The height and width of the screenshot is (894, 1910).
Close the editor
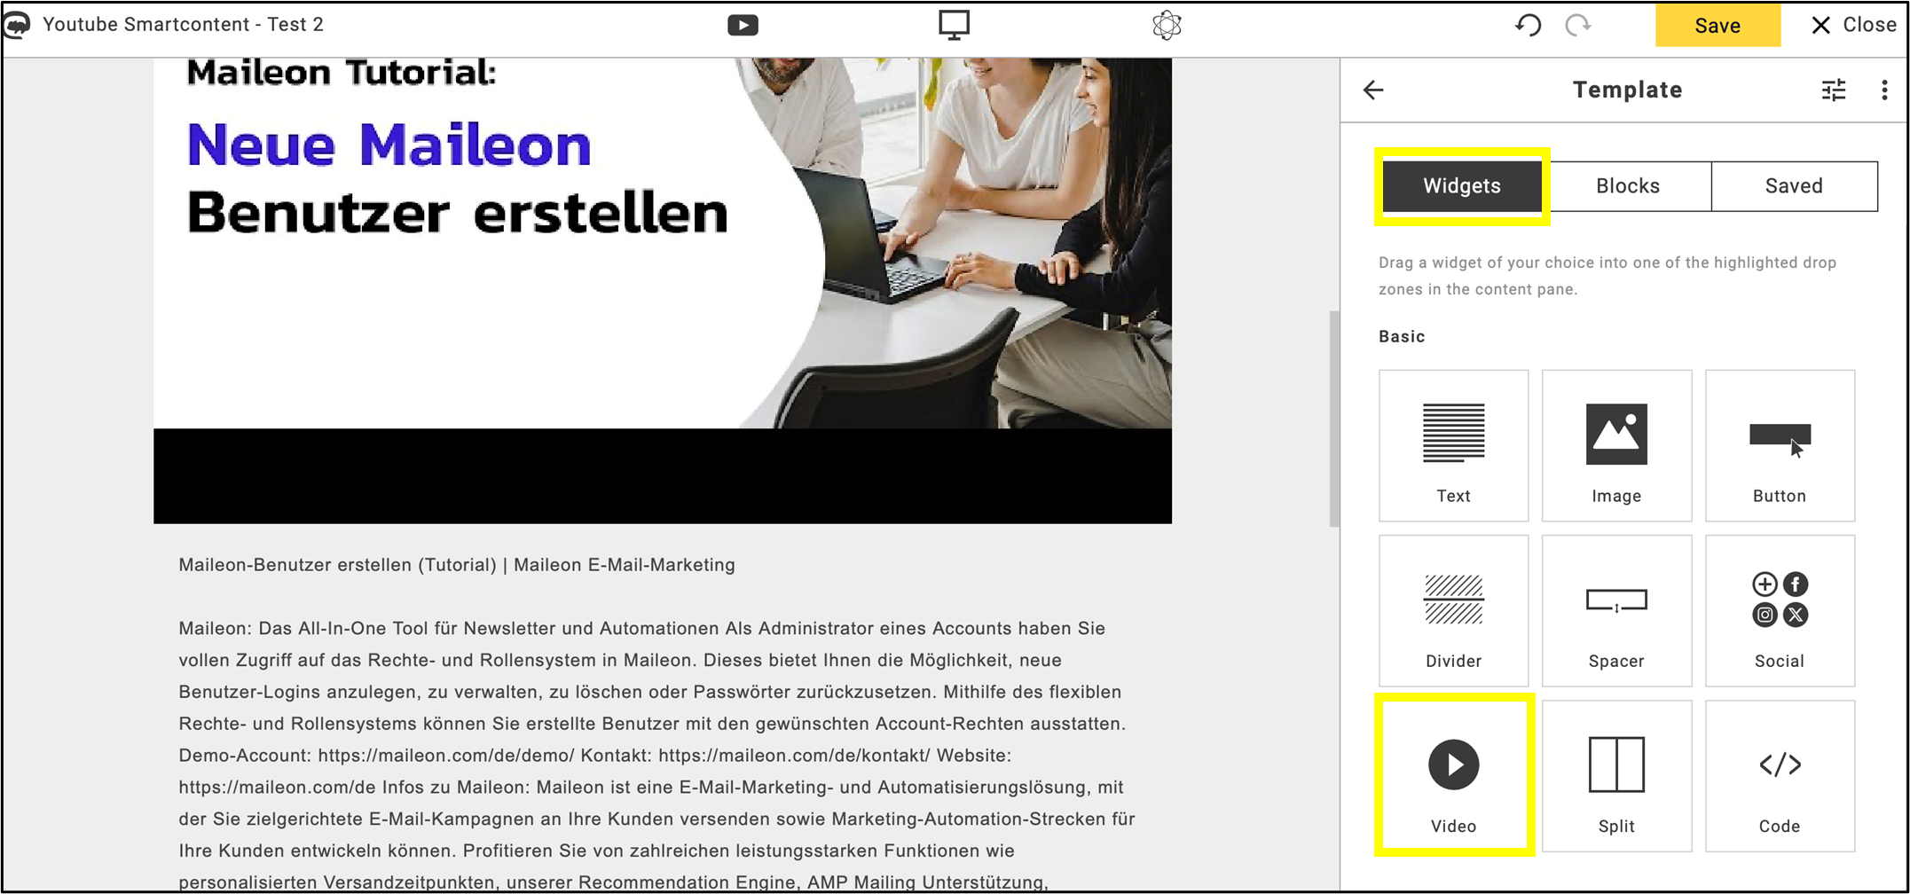coord(1853,25)
